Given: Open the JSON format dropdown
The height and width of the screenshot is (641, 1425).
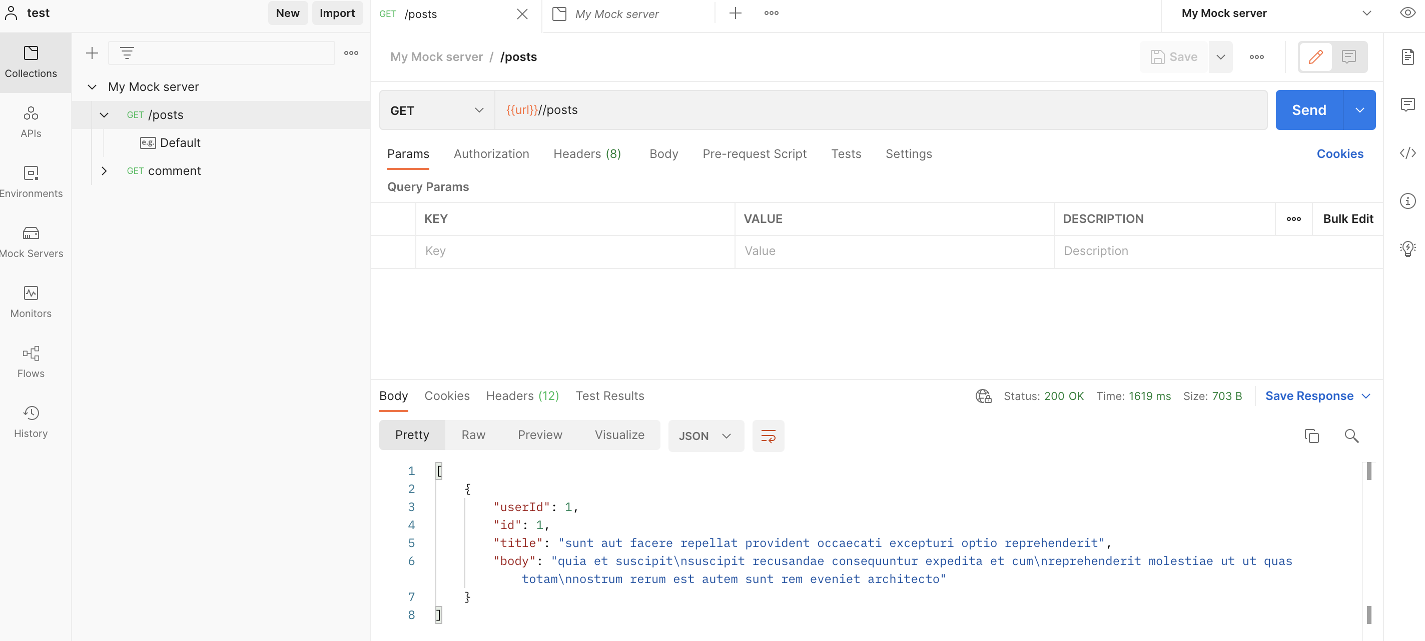Looking at the screenshot, I should coord(705,436).
